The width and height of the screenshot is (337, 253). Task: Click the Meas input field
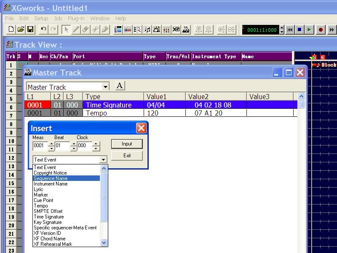[x=40, y=145]
